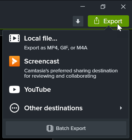This screenshot has width=132, height=140.
Task: Minimize the Camtasia window
Action: [82, 6]
